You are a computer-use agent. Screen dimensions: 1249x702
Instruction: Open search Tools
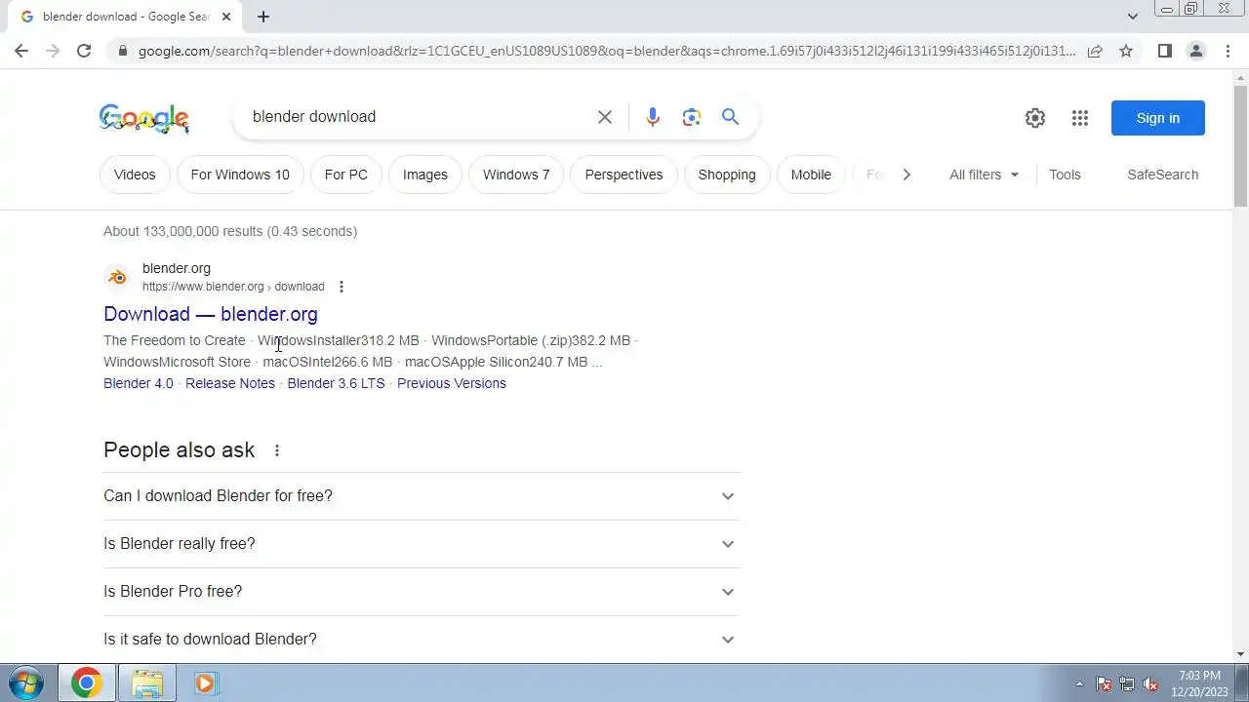(1065, 175)
